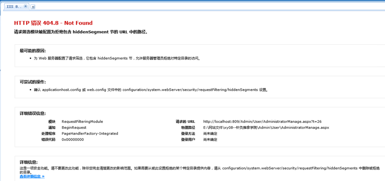
Task: Click the 请求的 URL label
Action: 185,122
